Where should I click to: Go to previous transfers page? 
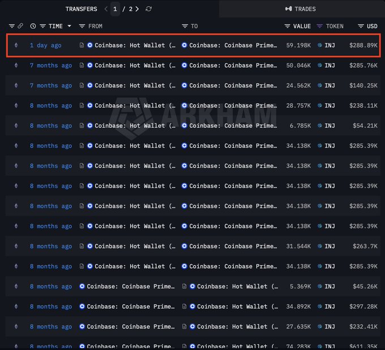click(106, 9)
